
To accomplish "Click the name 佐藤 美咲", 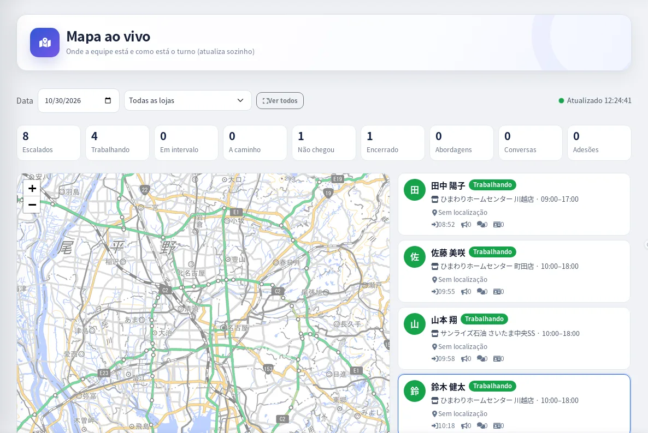I will point(448,253).
